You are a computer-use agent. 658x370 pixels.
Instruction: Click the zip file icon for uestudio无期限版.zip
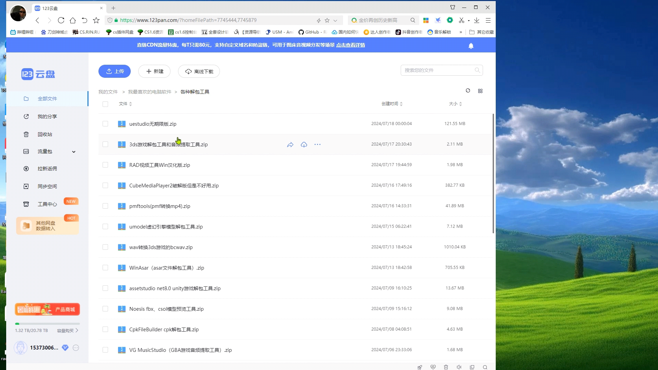[122, 124]
